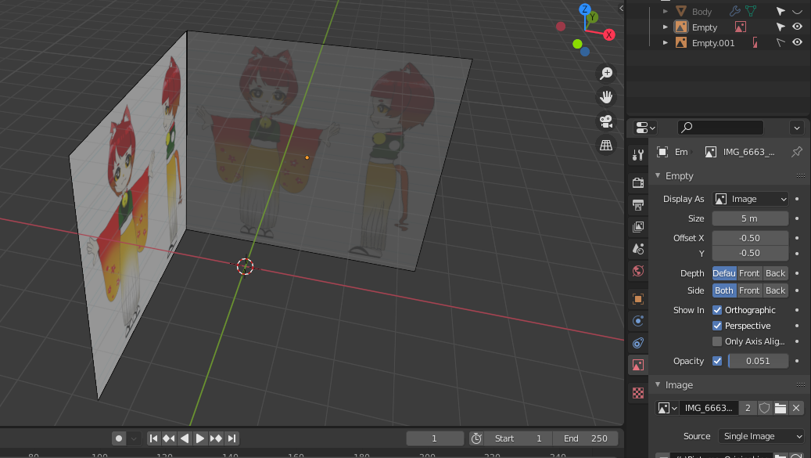Open the Display As Image dropdown
The height and width of the screenshot is (458, 811).
[750, 199]
